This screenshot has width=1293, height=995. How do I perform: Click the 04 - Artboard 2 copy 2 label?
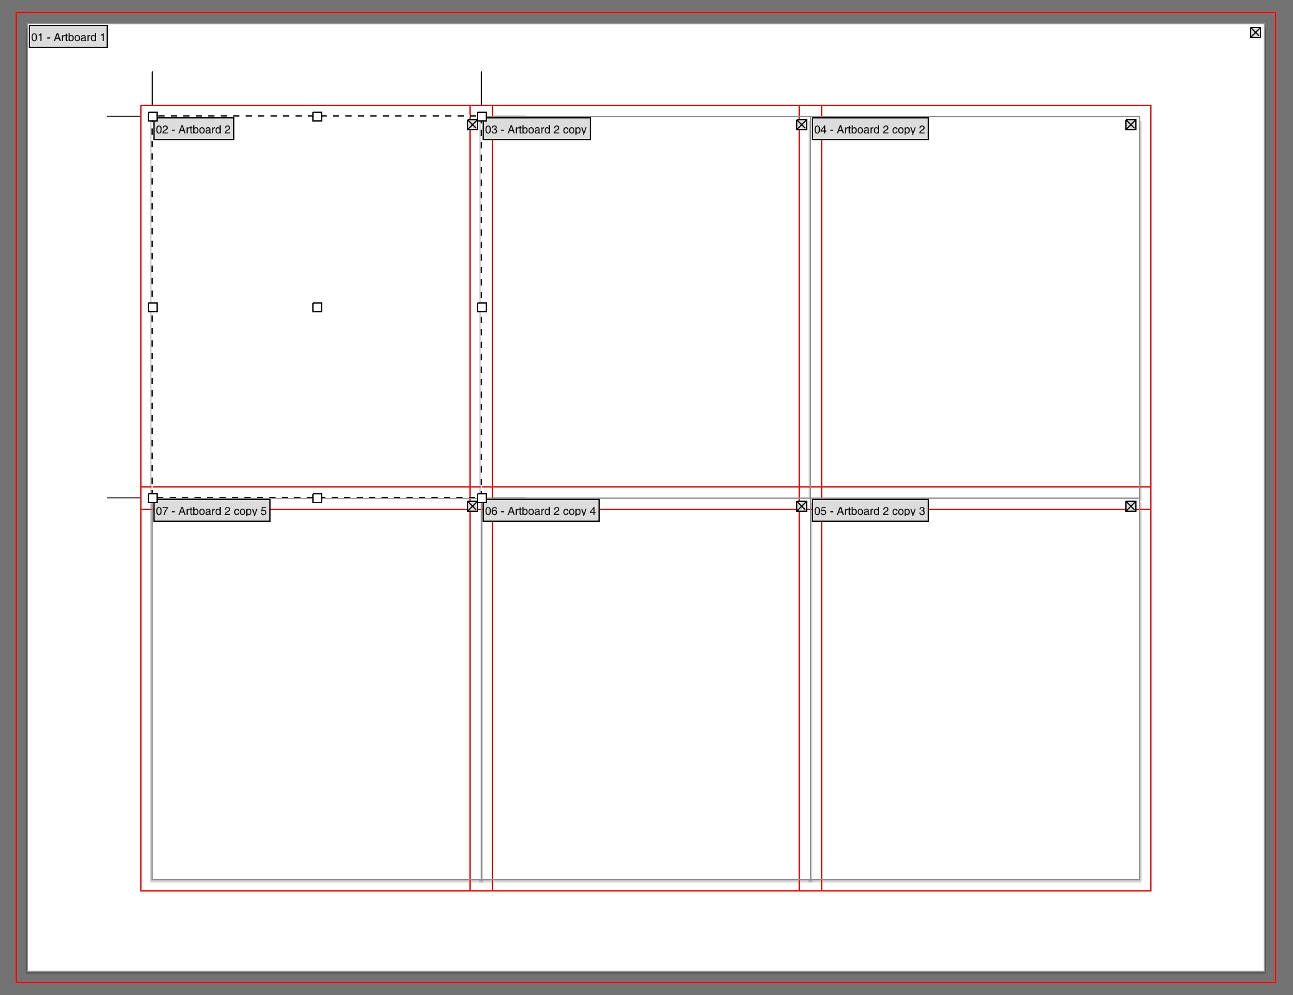click(x=870, y=129)
